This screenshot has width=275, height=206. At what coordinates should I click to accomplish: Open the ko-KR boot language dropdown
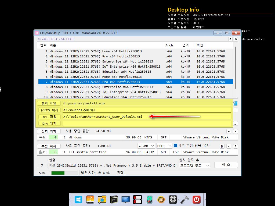click(x=146, y=146)
